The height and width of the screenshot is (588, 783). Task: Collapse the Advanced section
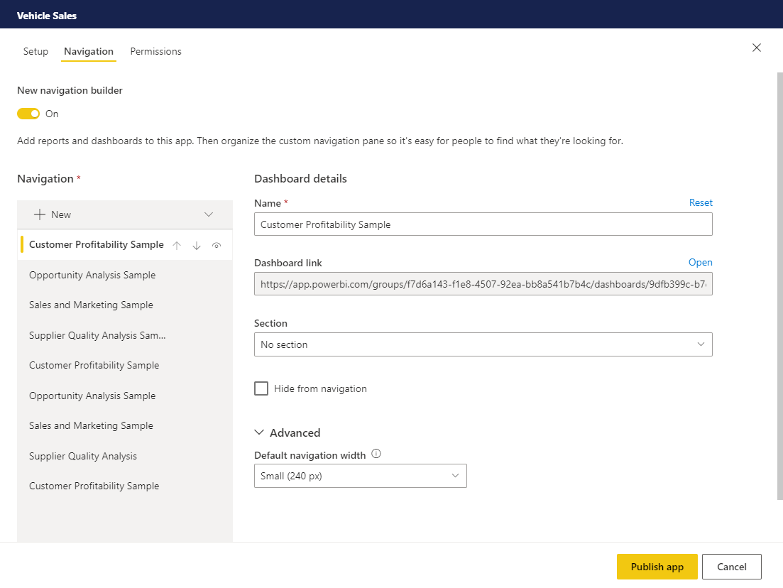pyautogui.click(x=260, y=432)
